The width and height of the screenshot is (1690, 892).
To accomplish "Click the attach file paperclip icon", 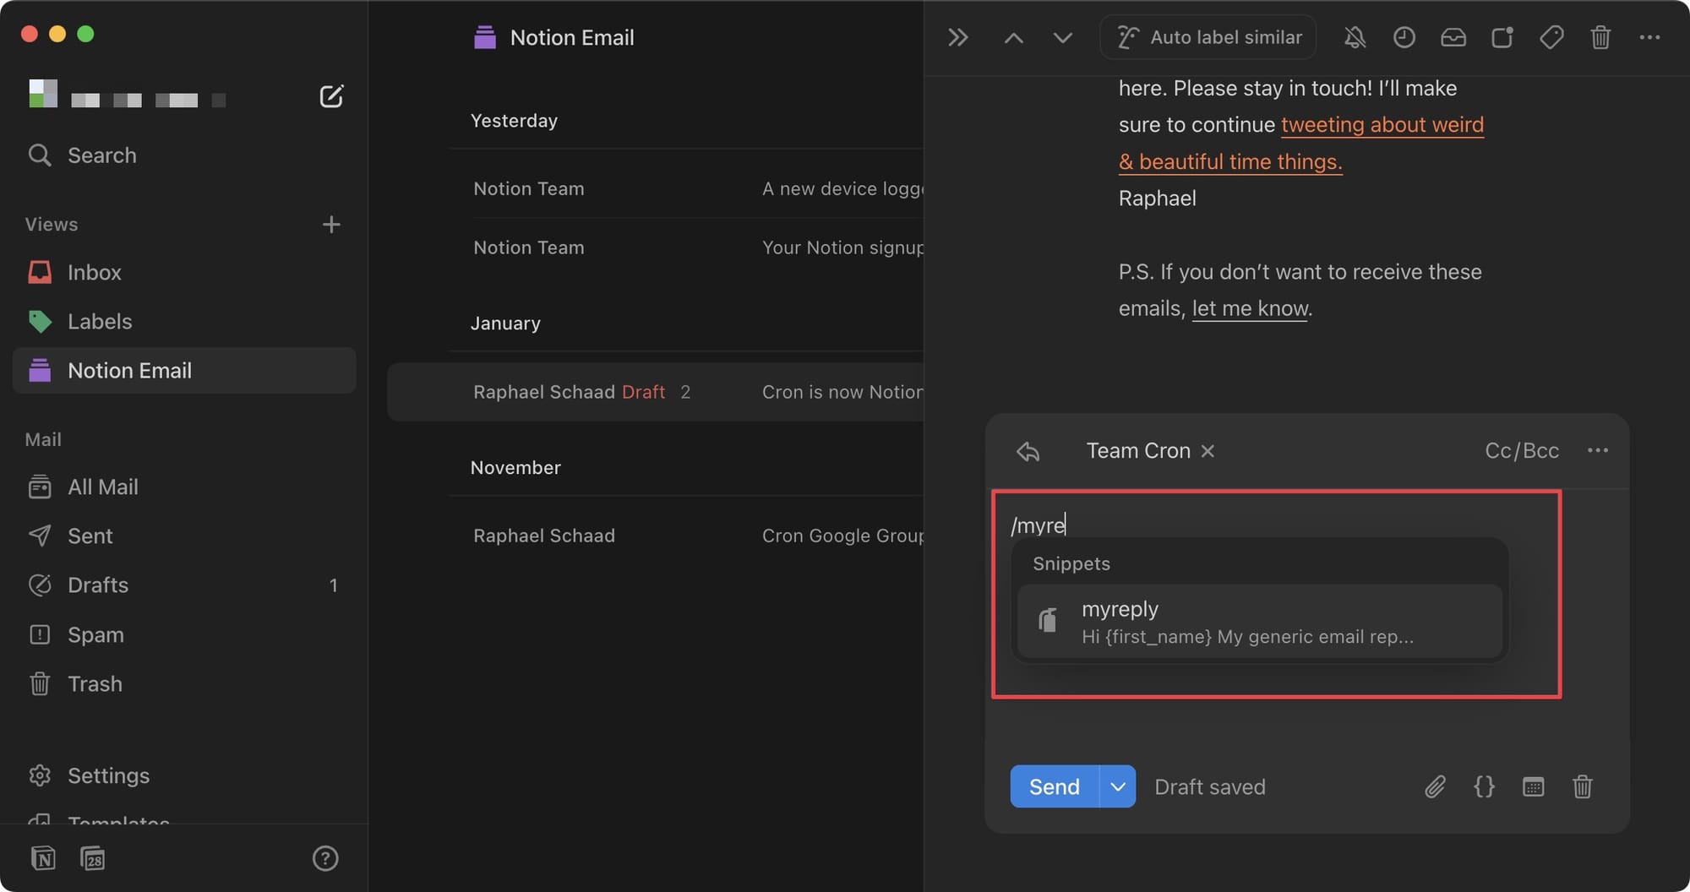I will (1435, 786).
